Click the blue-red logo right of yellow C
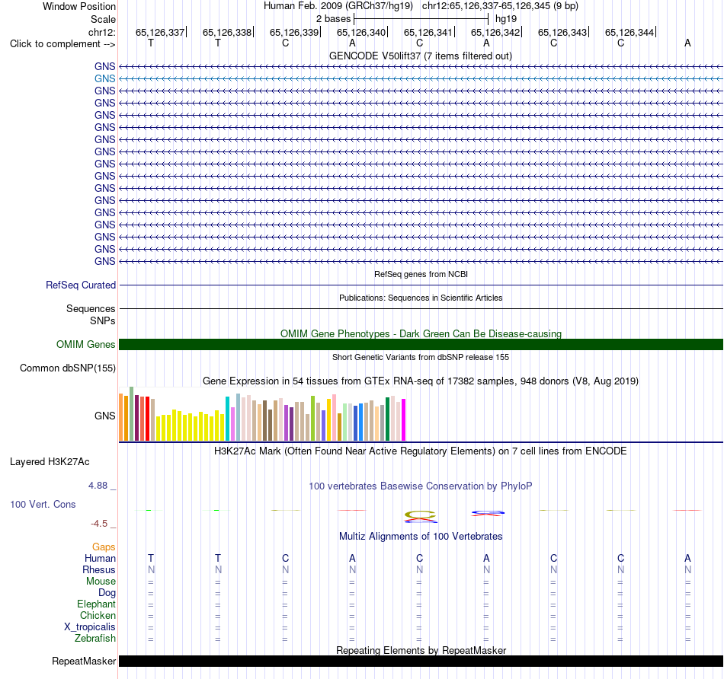The height and width of the screenshot is (679, 724). click(488, 513)
